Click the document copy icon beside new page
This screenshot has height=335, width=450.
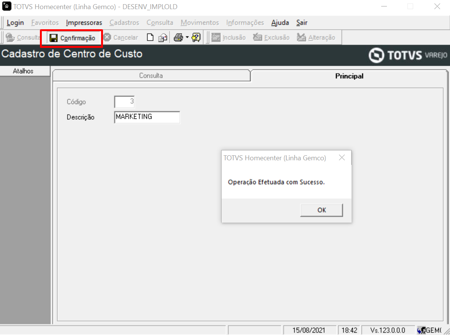tap(163, 38)
